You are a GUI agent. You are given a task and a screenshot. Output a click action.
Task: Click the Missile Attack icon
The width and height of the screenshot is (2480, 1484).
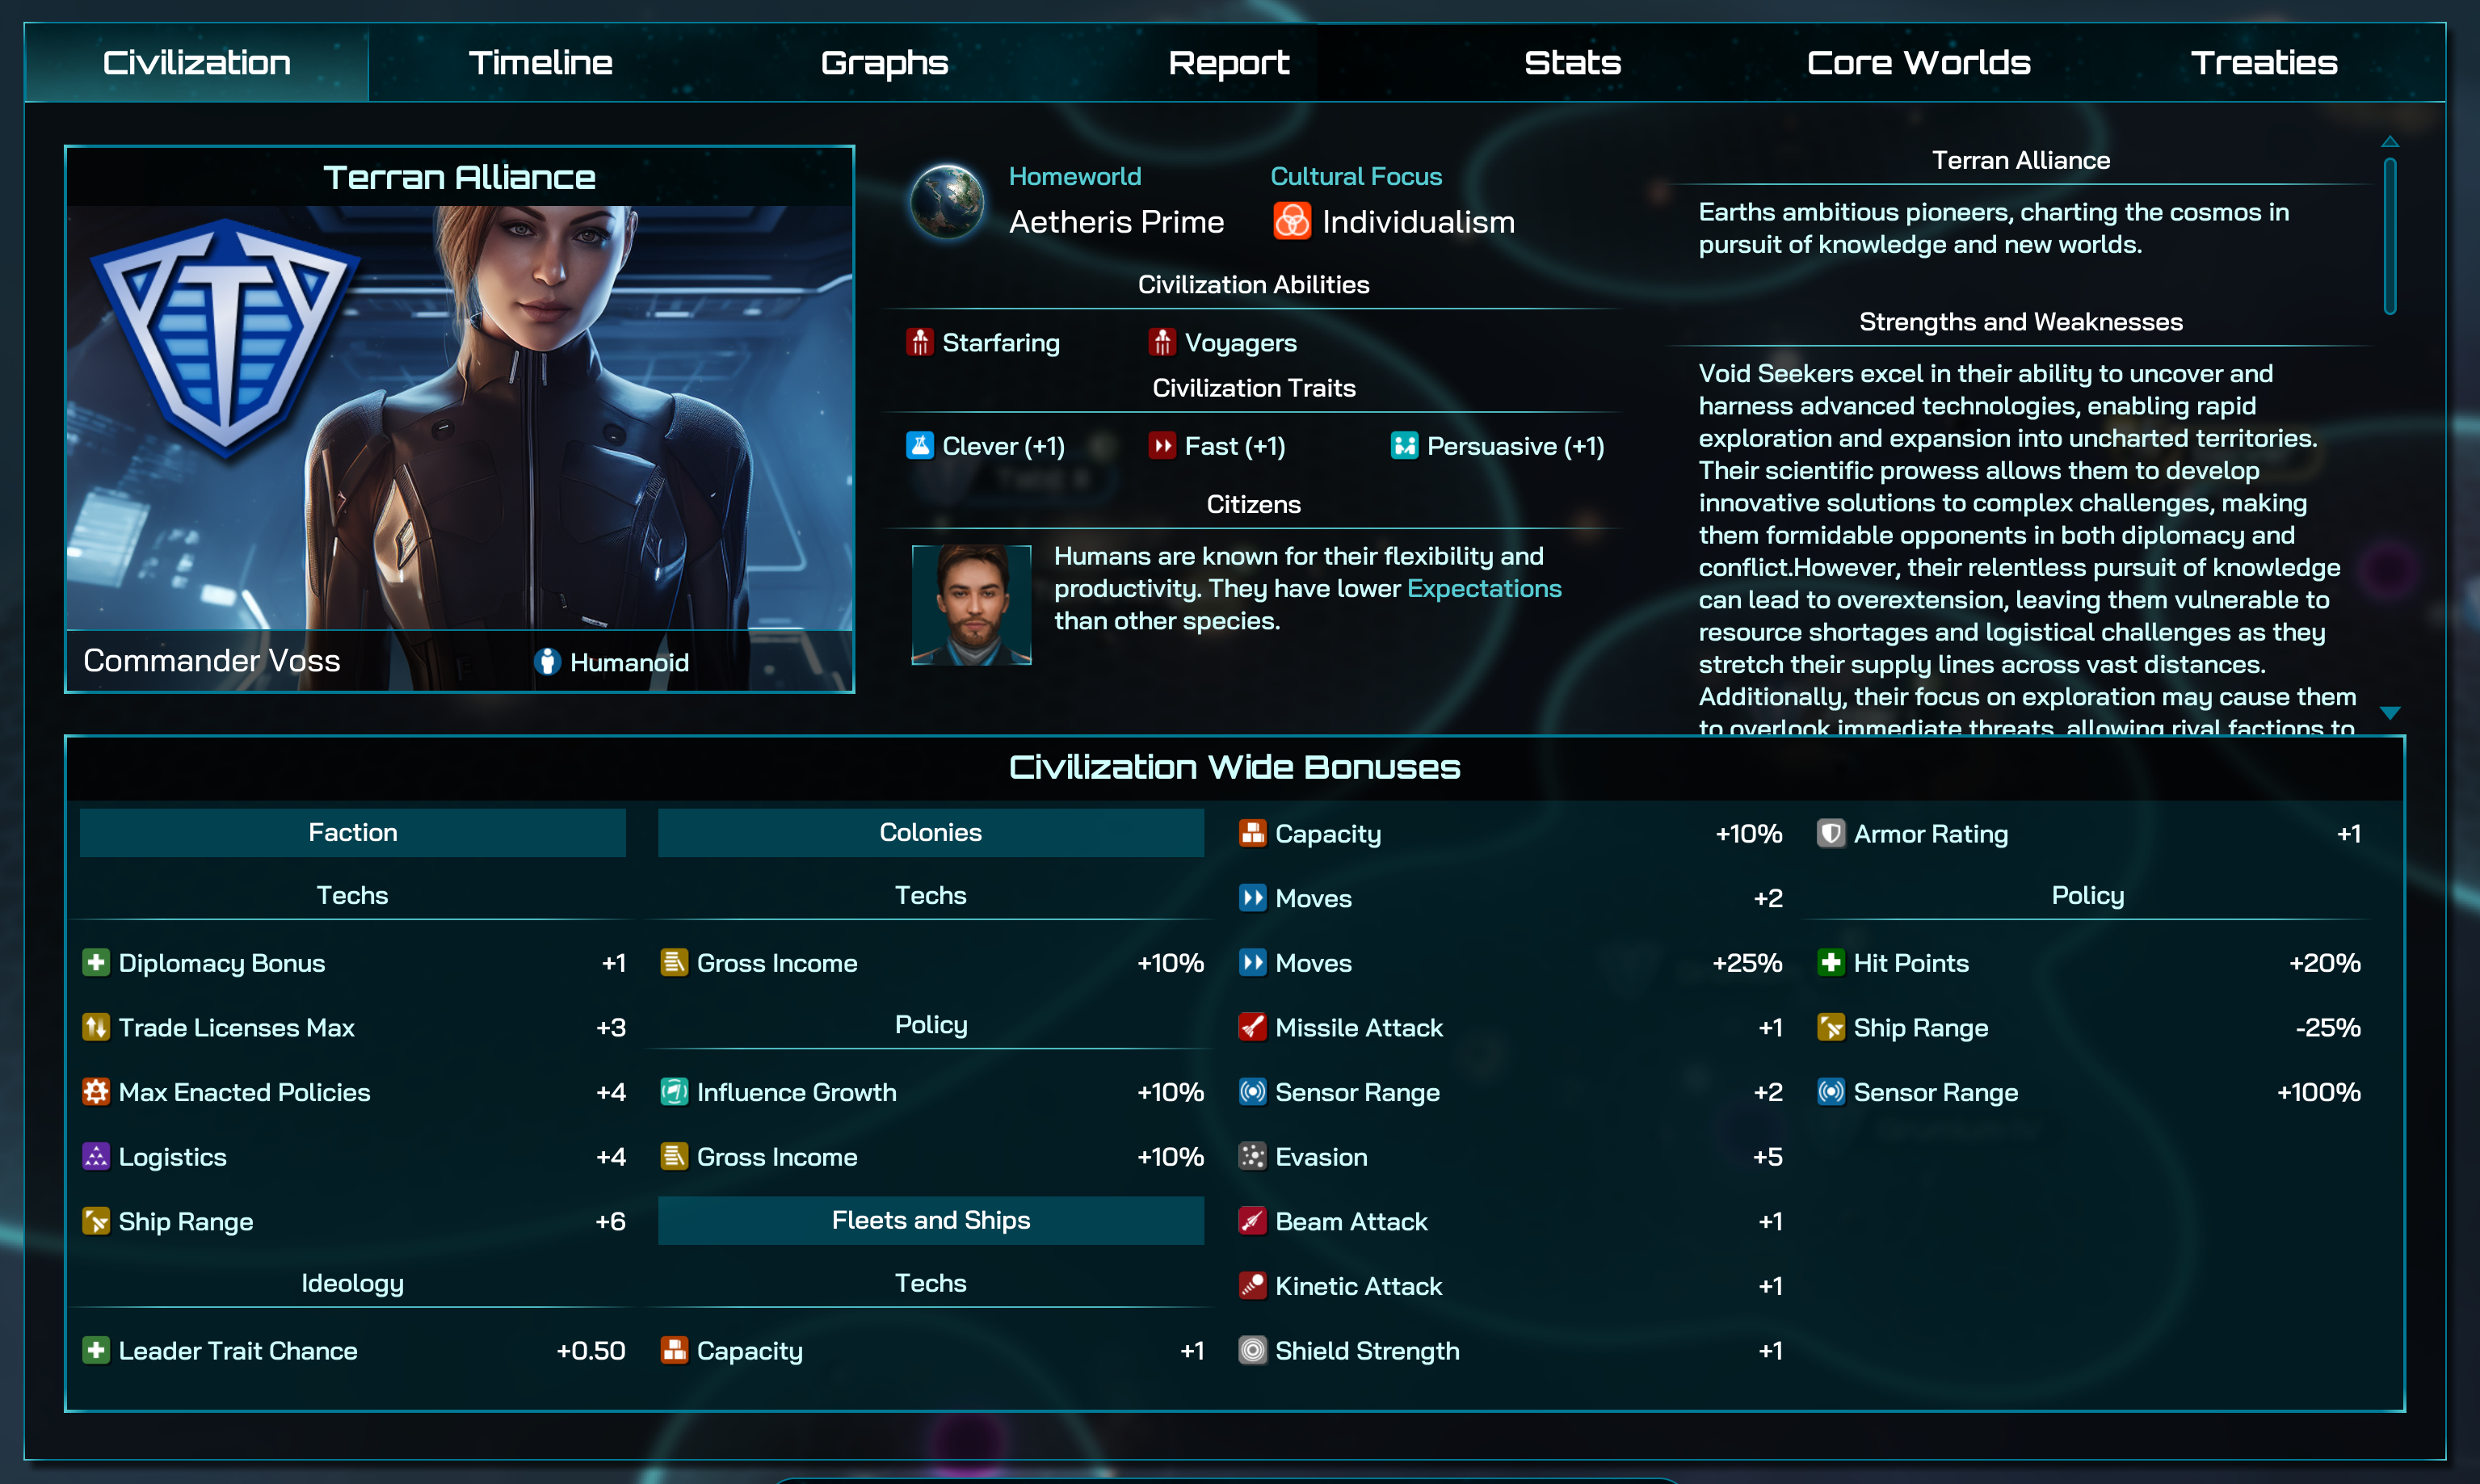pyautogui.click(x=1253, y=1027)
